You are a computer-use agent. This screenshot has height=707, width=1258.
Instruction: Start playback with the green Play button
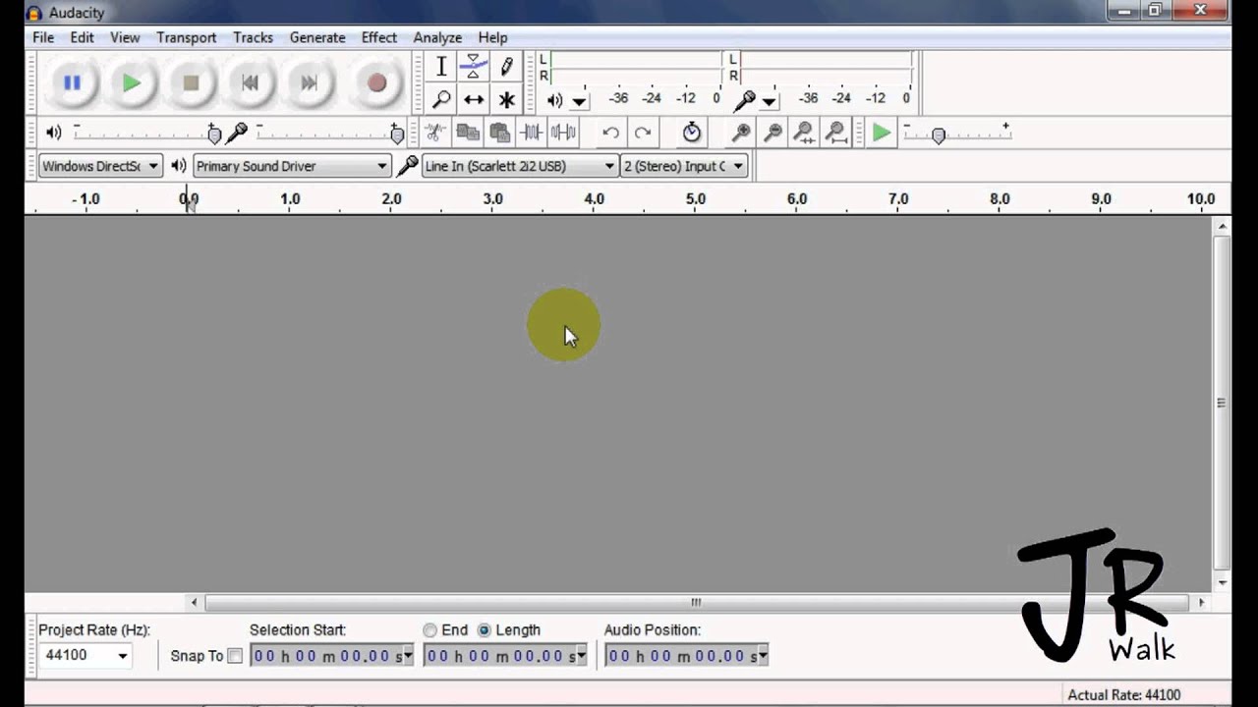click(x=131, y=83)
